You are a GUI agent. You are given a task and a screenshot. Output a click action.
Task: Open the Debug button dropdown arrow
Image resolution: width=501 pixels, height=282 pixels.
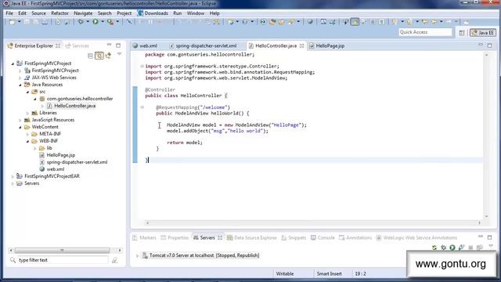[x=88, y=22]
